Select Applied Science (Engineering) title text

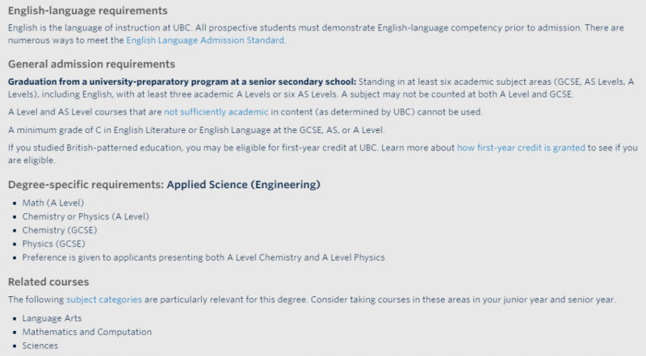coord(243,185)
